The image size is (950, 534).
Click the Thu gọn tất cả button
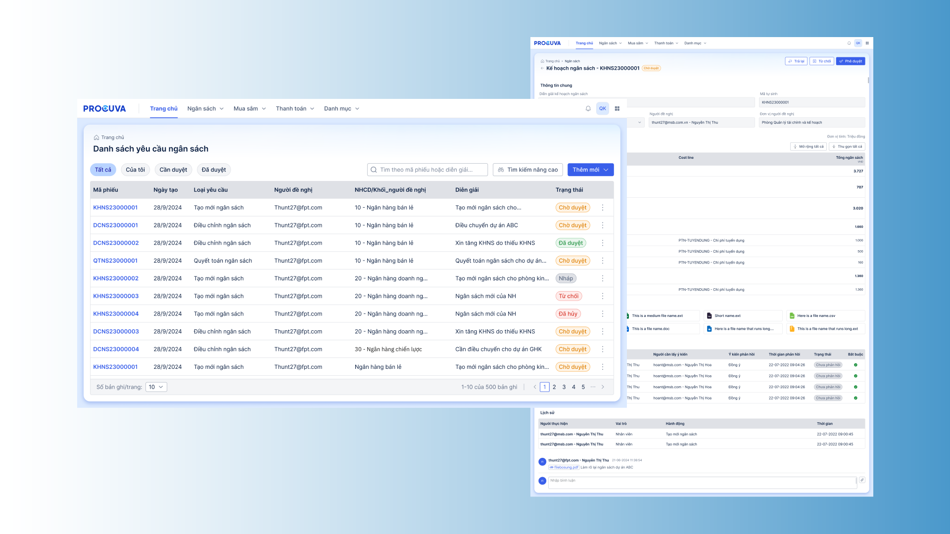847,147
